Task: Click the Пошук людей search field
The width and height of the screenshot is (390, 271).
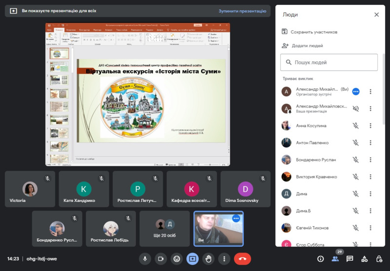Action: coord(329,62)
